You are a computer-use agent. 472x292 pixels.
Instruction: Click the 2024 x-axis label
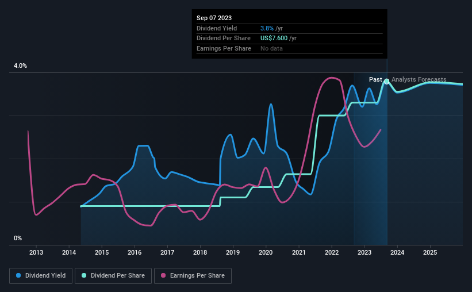click(397, 252)
